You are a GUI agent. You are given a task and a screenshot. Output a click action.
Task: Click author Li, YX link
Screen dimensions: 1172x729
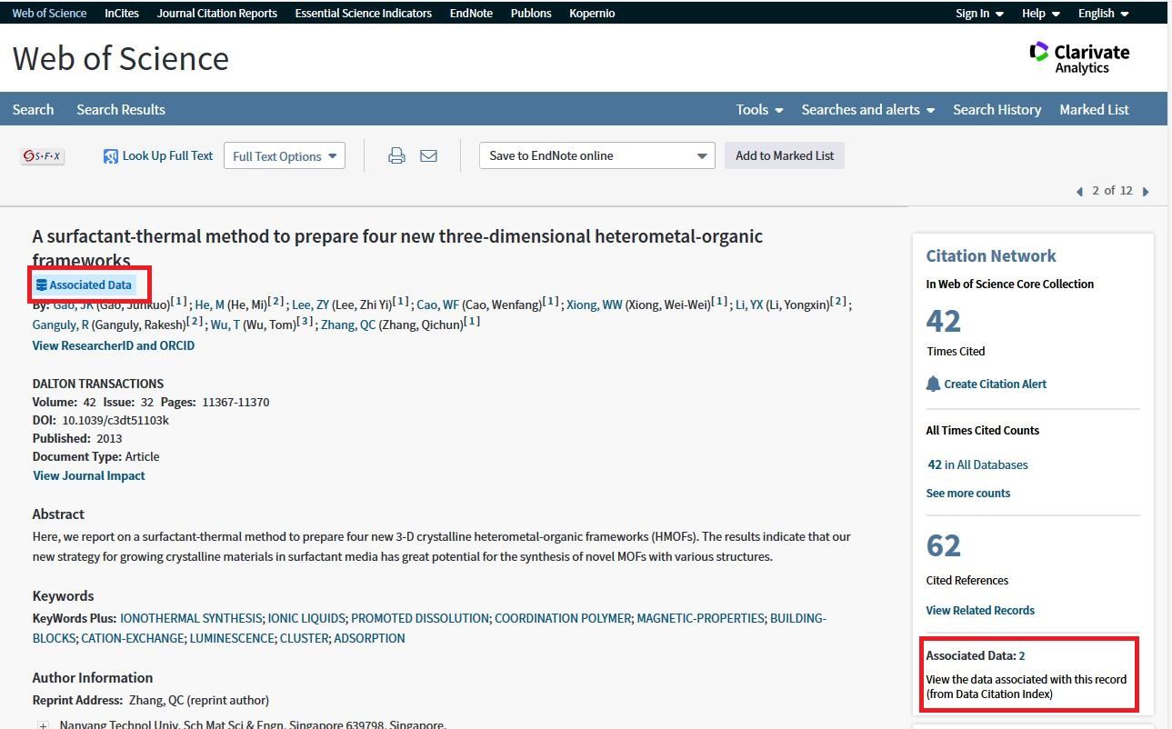(x=749, y=305)
